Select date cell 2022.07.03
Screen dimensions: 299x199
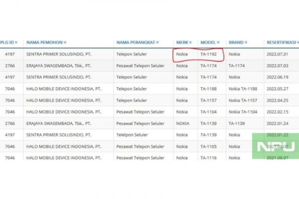[x=277, y=66]
